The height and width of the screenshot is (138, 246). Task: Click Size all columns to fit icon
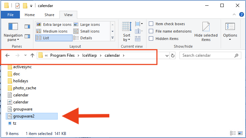(x=138, y=38)
